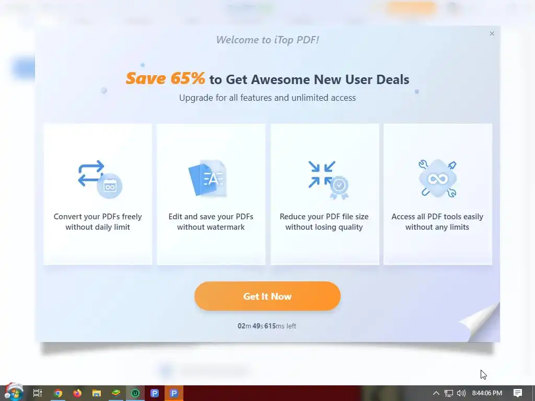The height and width of the screenshot is (401, 535).
Task: Select the Convert your PDFs freely card text
Action: click(98, 221)
